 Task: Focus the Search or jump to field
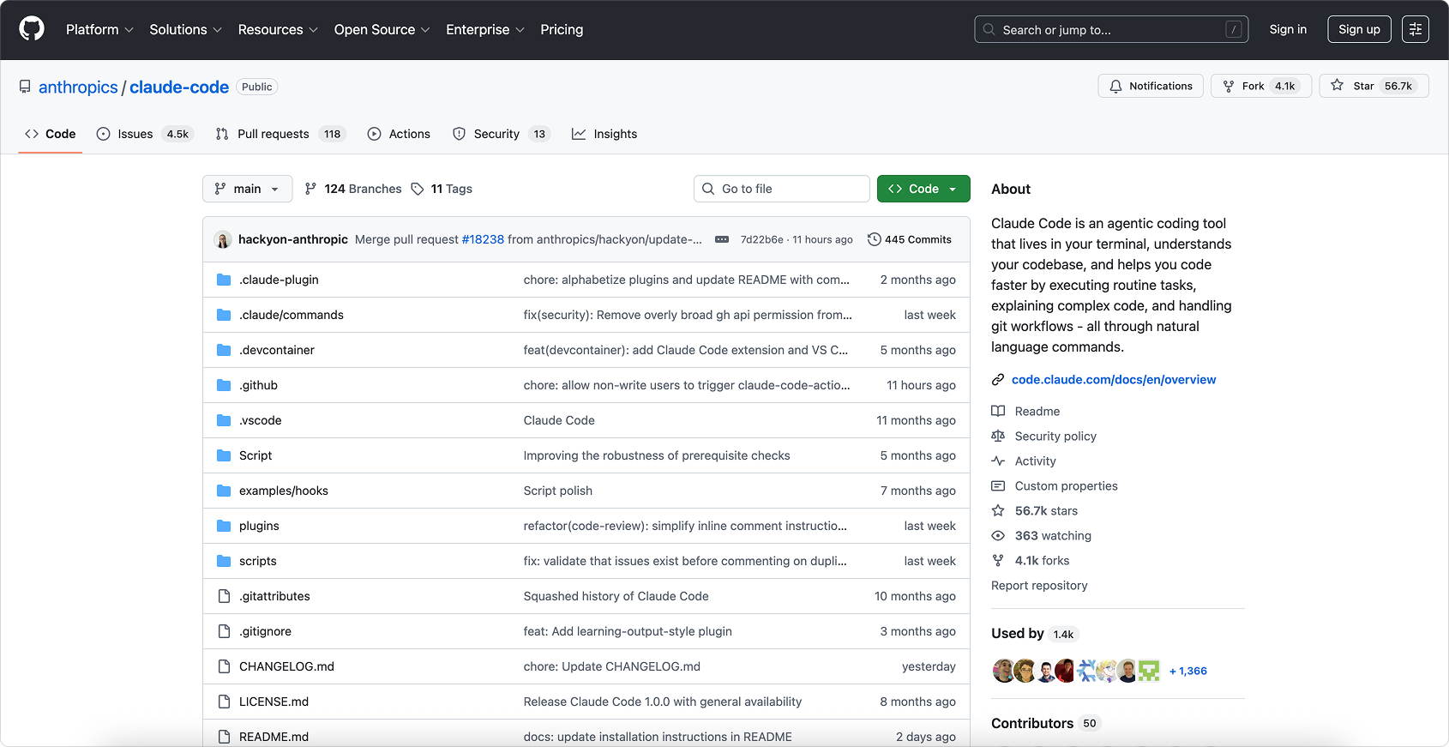1111,29
